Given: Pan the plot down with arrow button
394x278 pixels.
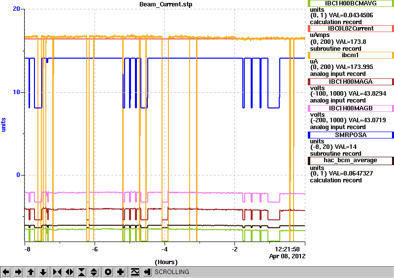Looking at the screenshot, I should coord(43,272).
